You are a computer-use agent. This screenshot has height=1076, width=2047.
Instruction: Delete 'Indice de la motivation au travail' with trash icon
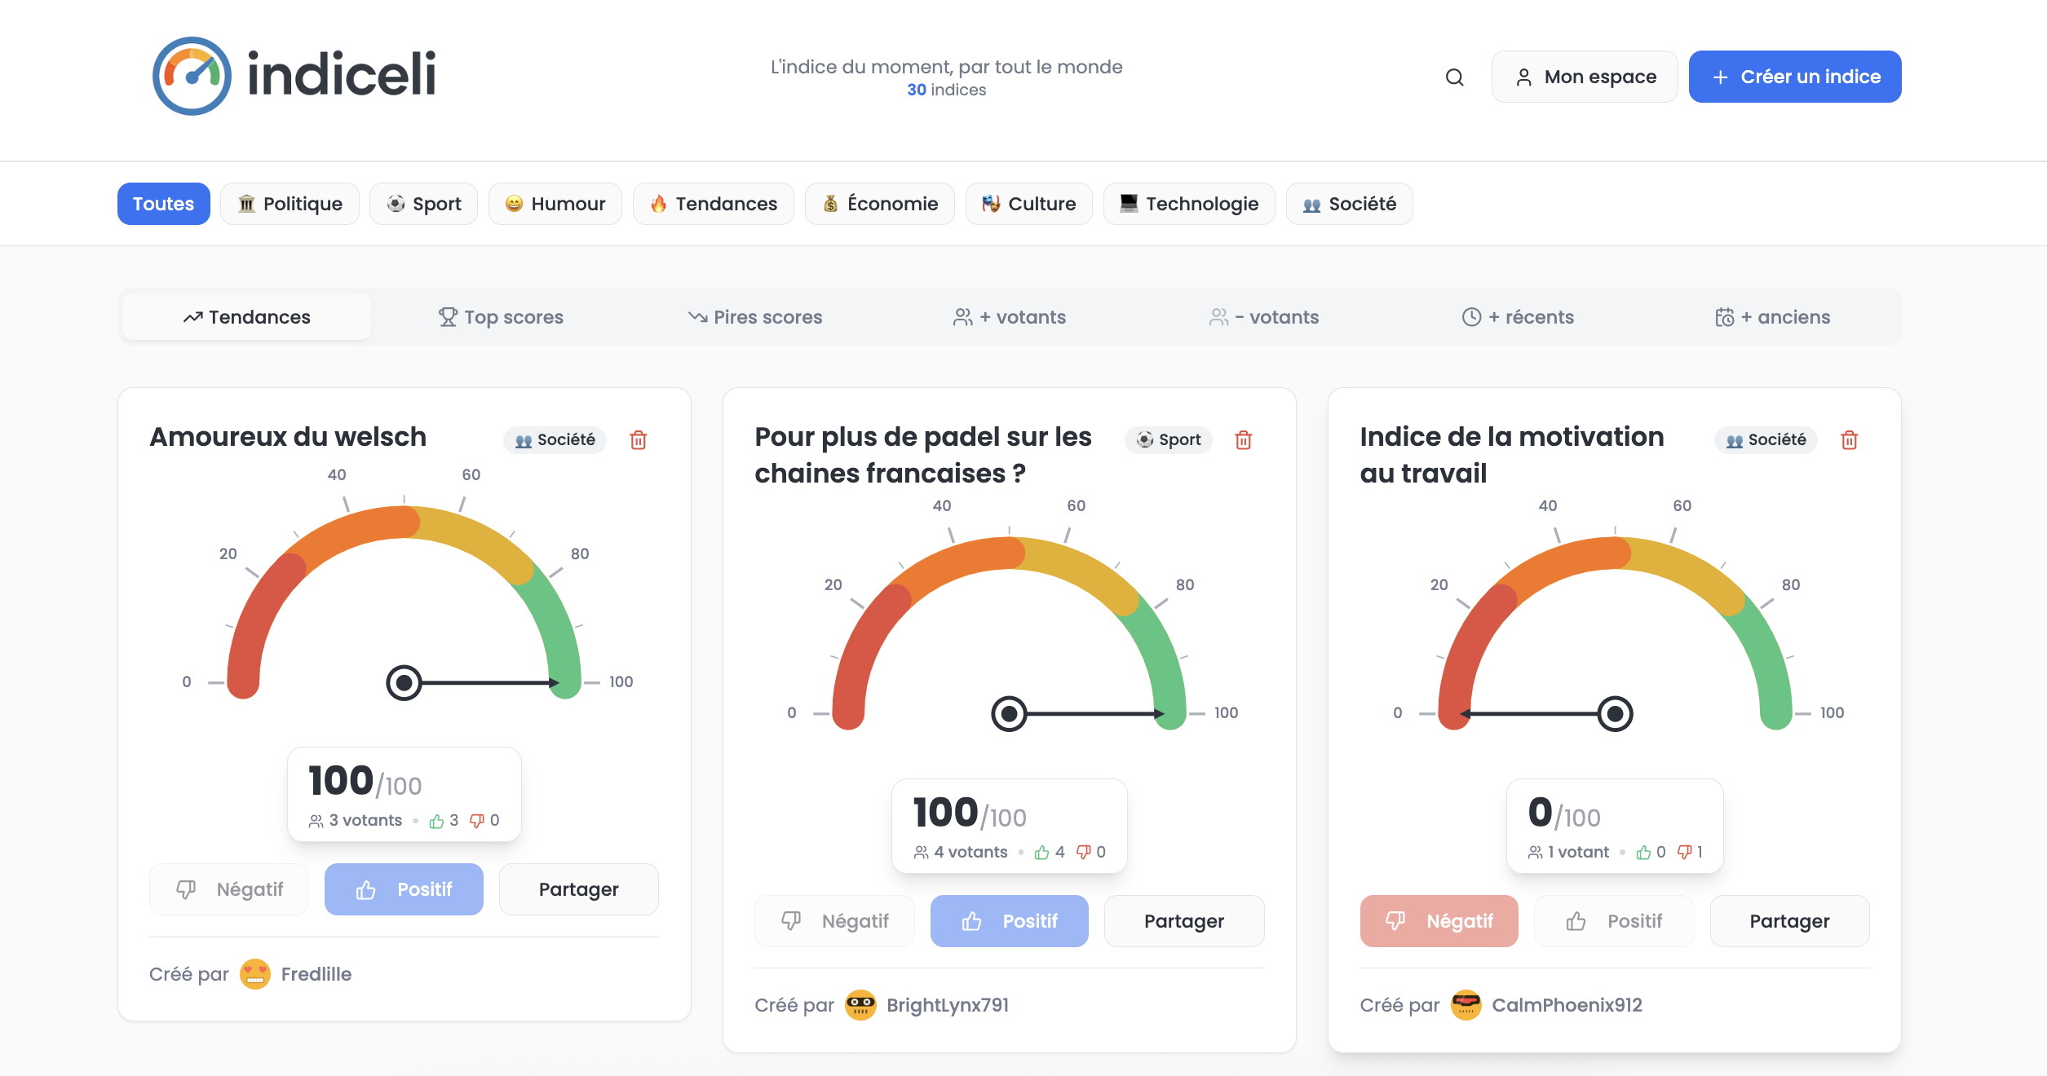tap(1850, 439)
